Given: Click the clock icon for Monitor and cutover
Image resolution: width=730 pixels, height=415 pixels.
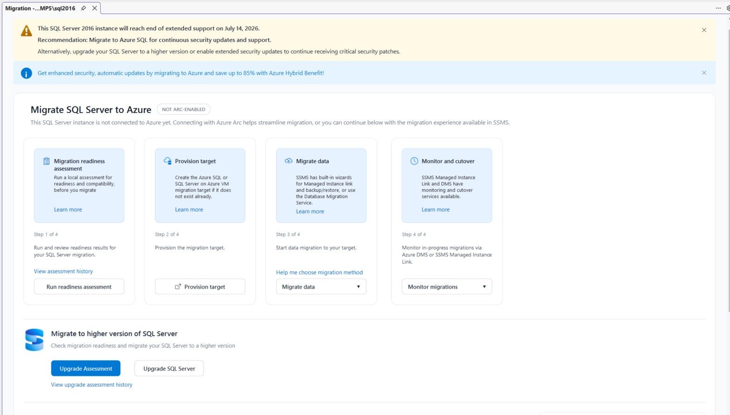Looking at the screenshot, I should click(414, 161).
